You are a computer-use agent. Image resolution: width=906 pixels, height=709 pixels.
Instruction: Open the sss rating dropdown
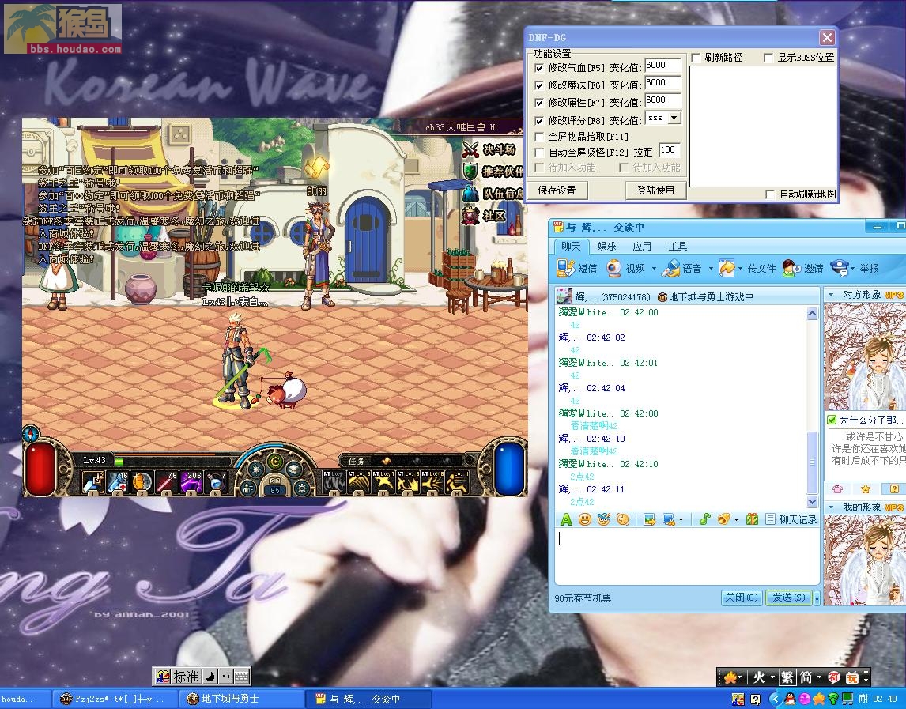click(674, 118)
